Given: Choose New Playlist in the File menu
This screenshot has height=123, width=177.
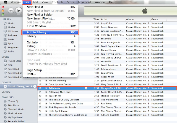Looking at the screenshot, I should tap(50, 7).
